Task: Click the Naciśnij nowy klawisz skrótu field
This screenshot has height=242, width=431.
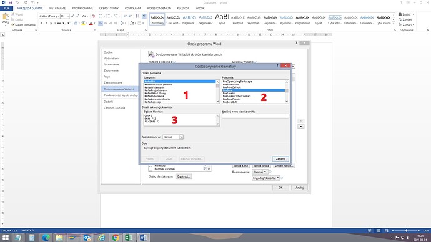Action: click(x=255, y=116)
